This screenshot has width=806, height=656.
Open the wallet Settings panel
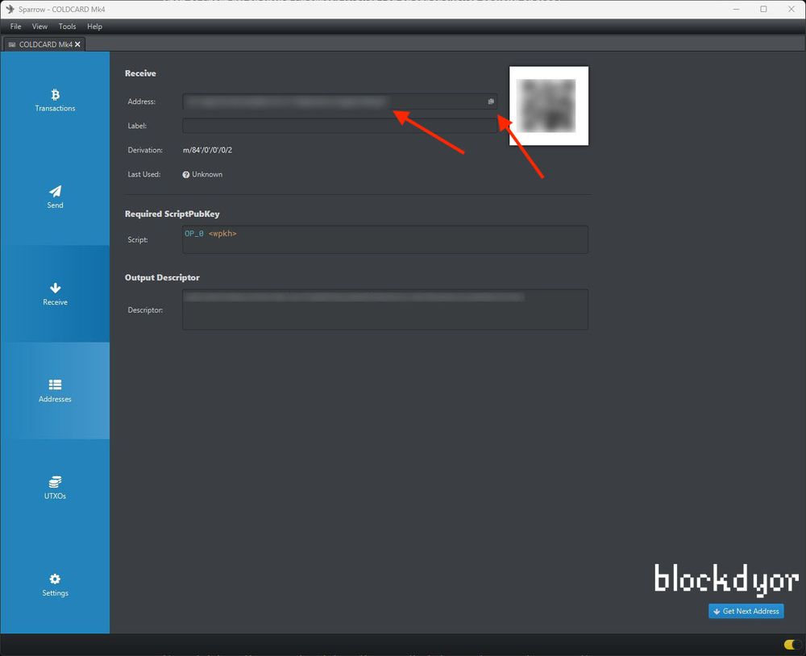(x=55, y=585)
